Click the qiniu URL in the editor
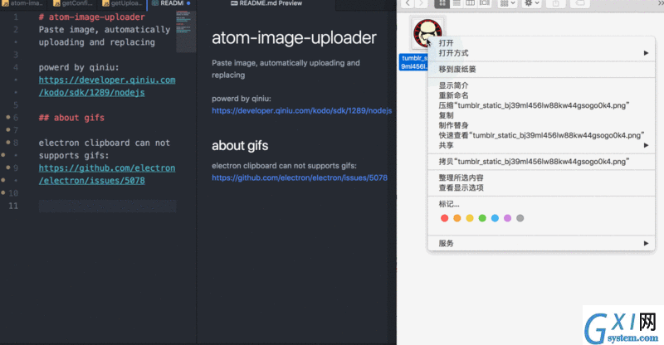Screen dimensions: 664x345 click(x=107, y=86)
